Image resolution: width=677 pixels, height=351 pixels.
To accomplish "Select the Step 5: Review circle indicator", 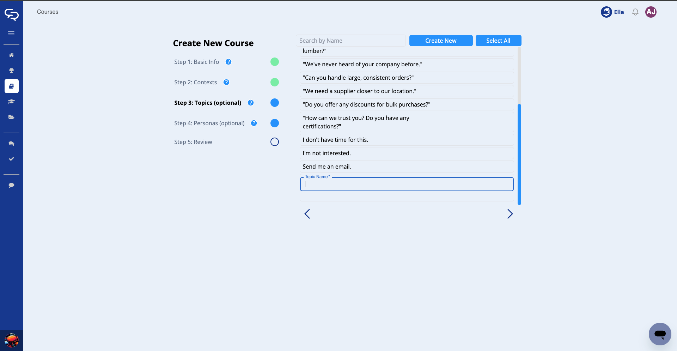I will point(274,142).
